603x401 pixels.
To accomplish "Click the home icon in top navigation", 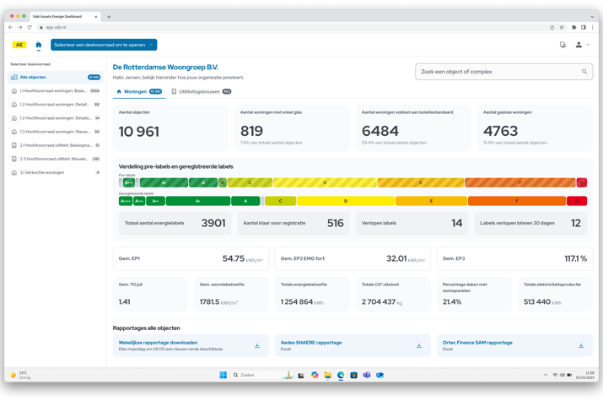I will coord(38,45).
